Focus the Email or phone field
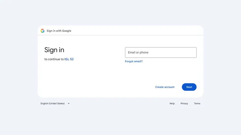 (161, 52)
